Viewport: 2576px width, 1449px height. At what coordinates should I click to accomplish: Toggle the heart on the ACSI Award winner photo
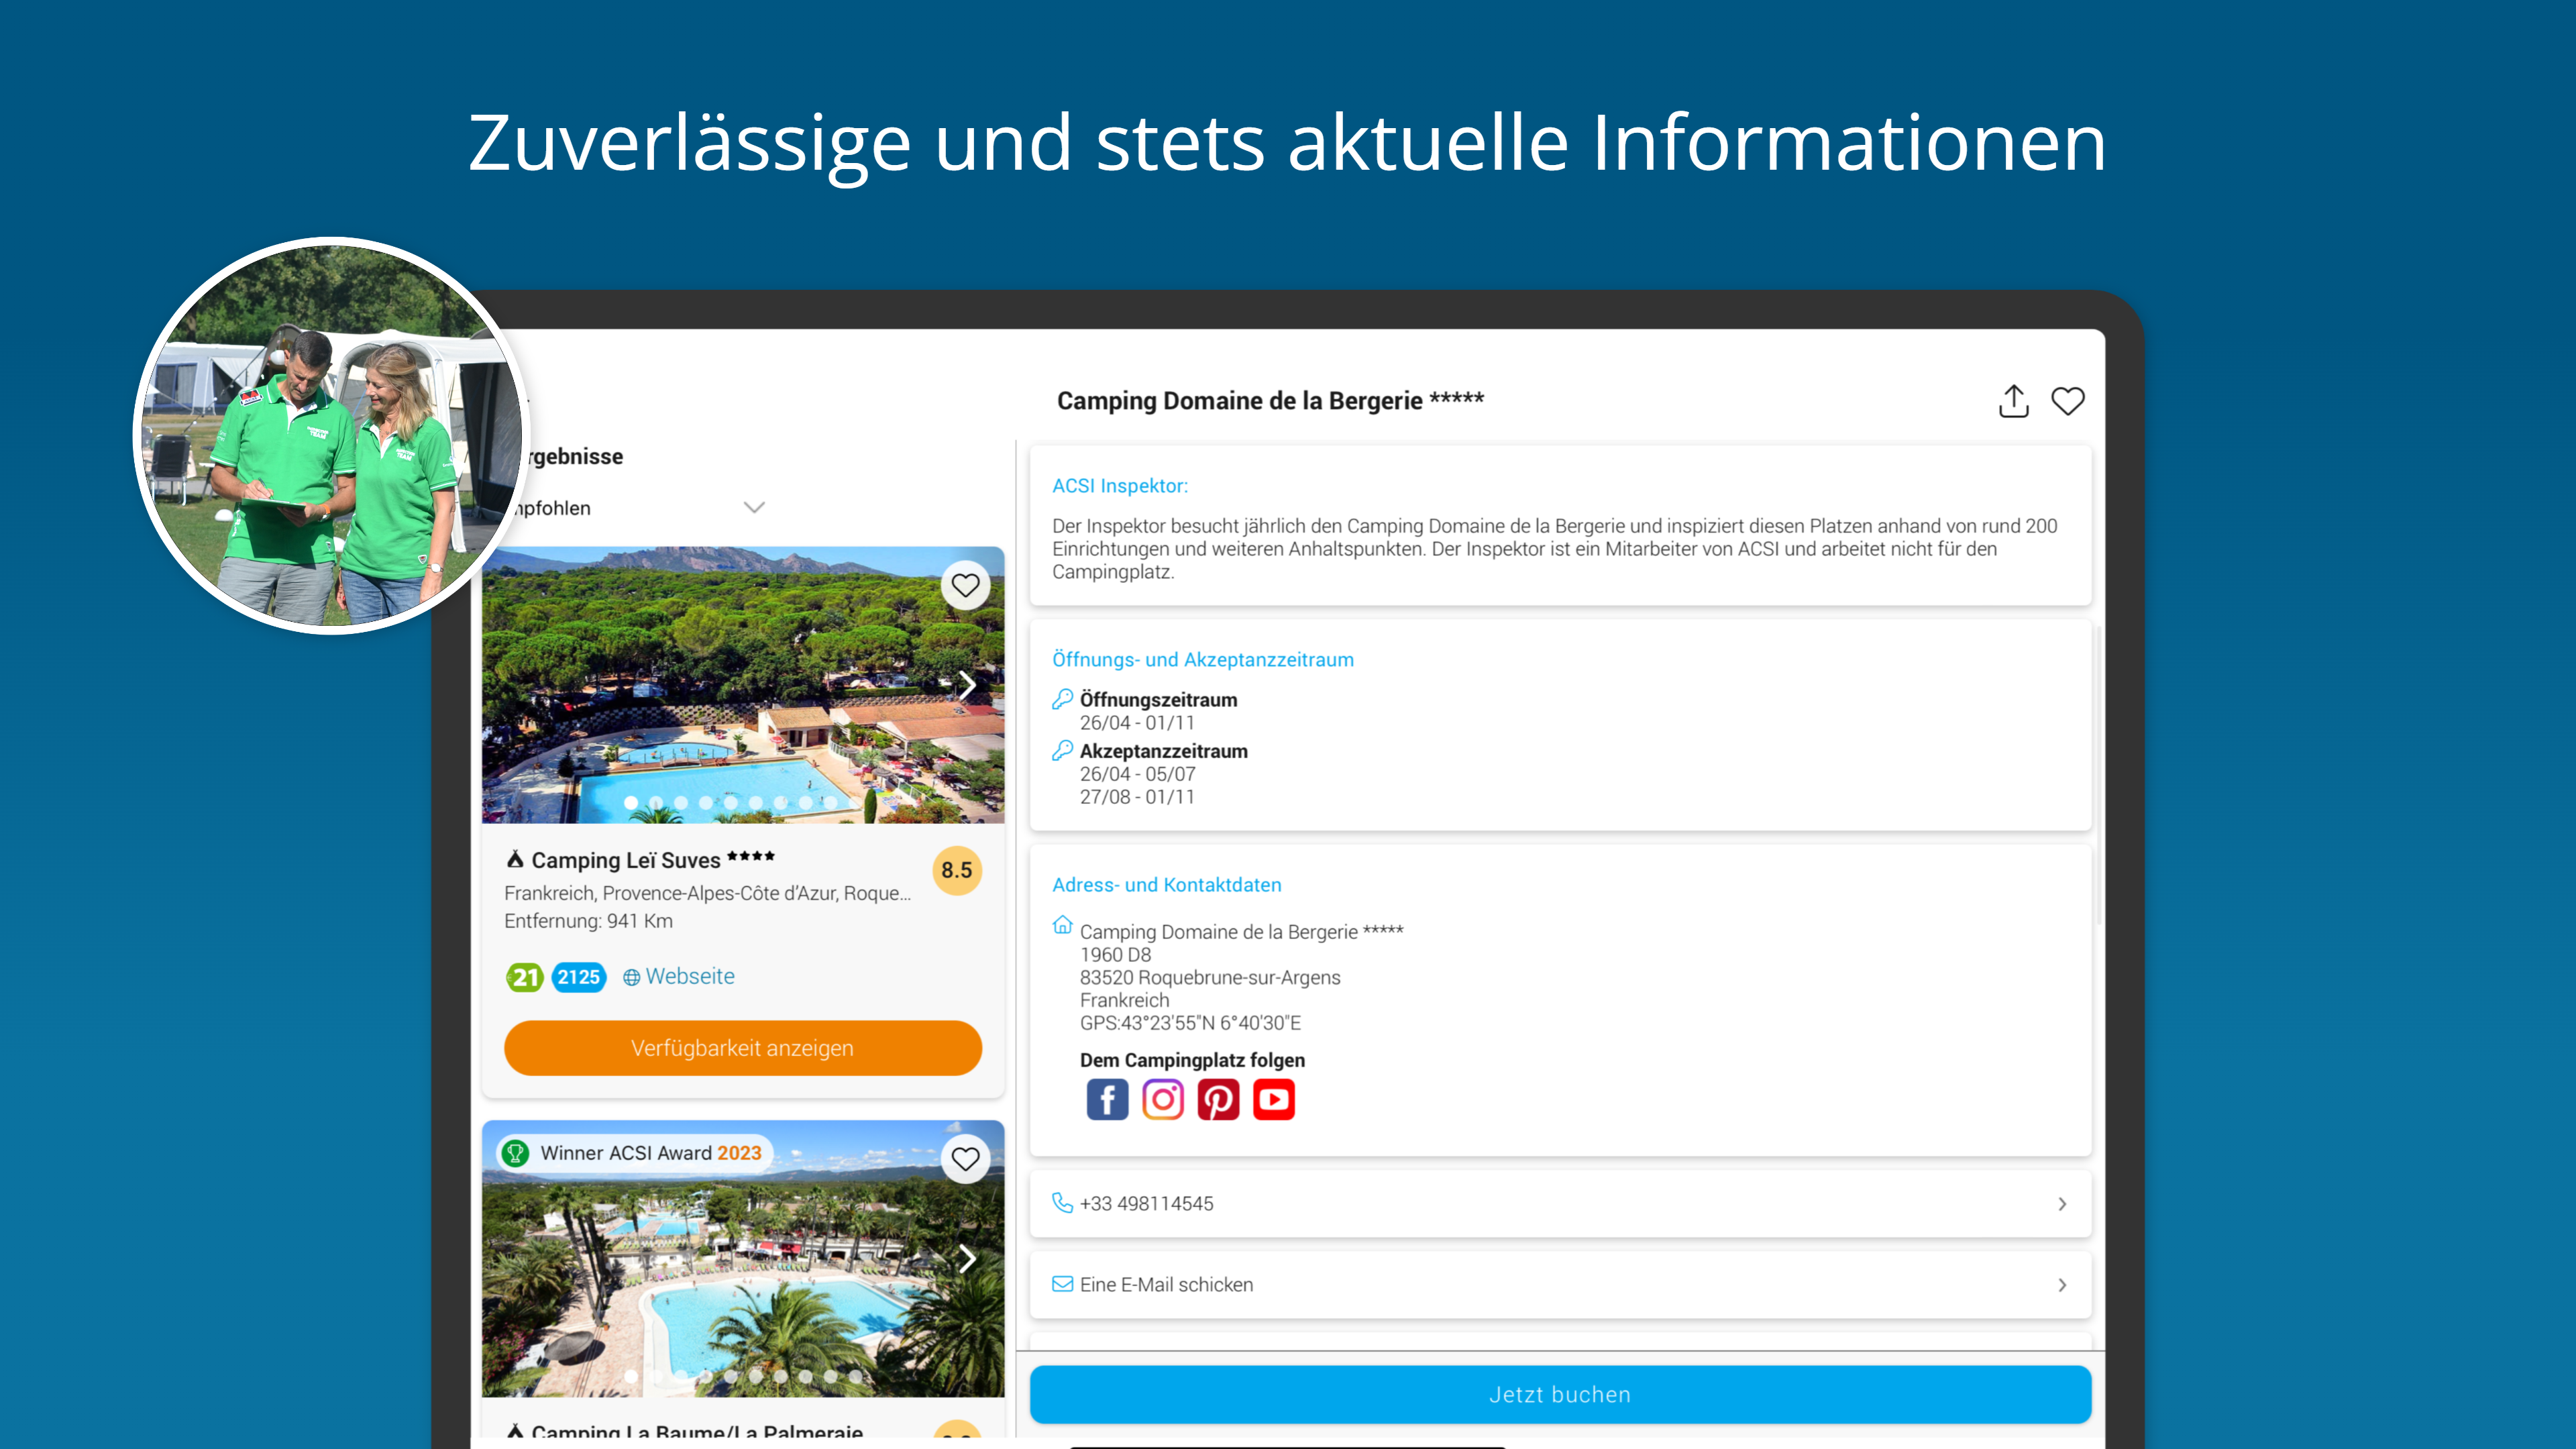tap(965, 1158)
